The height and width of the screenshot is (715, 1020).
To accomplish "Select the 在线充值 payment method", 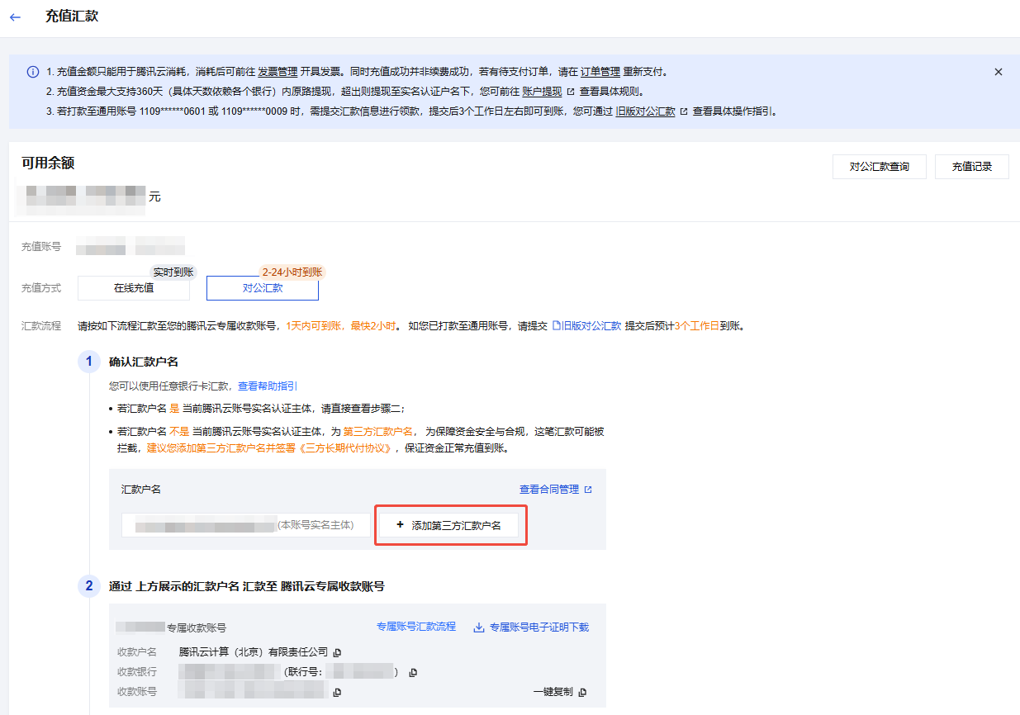I will pos(134,288).
